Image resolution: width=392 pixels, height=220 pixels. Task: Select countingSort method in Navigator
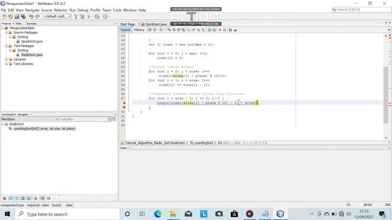44,129
